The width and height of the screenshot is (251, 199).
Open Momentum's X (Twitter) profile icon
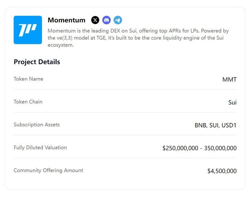tap(95, 20)
